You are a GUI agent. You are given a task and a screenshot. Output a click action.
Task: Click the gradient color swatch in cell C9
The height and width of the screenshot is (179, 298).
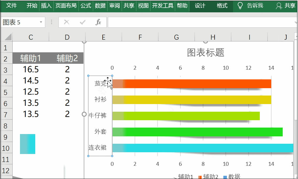coord(27,144)
